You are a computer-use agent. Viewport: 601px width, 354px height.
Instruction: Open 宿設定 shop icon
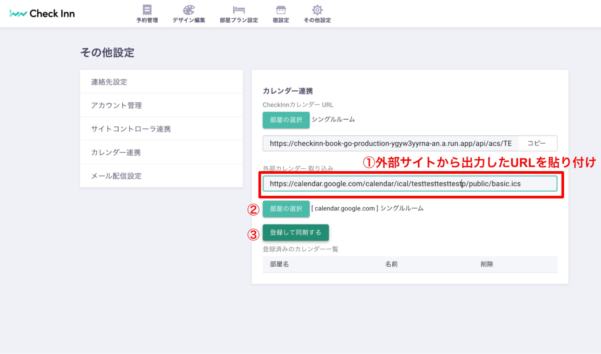(x=280, y=10)
